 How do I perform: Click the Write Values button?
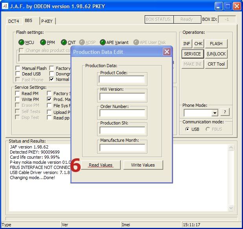(x=143, y=165)
